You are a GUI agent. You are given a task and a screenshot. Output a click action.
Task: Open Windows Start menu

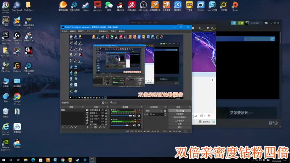3,160
